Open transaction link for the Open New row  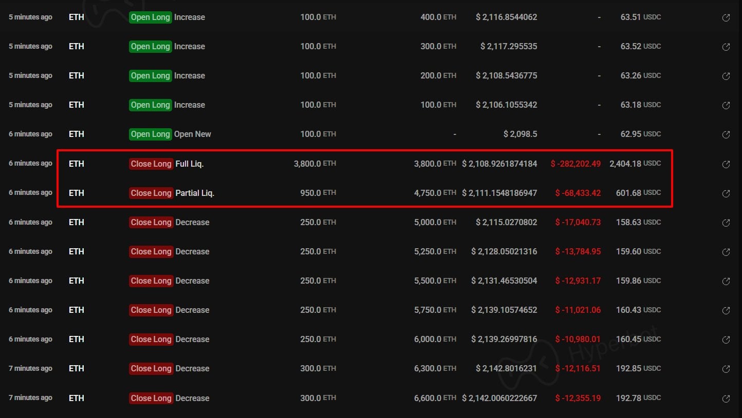[726, 134]
